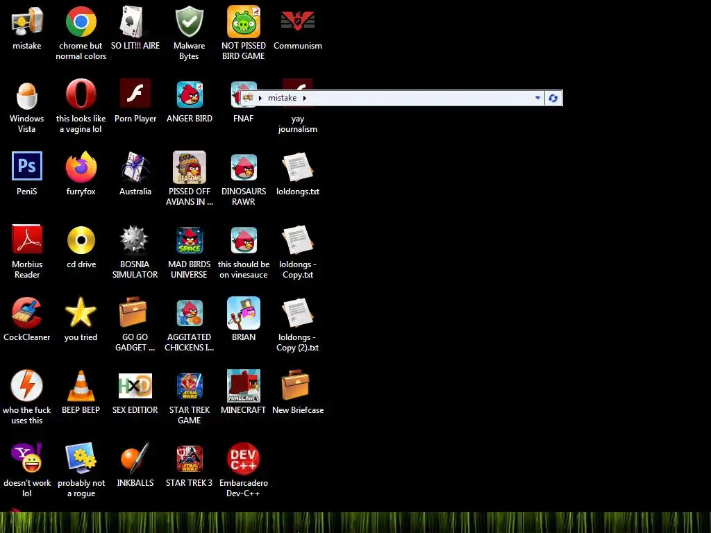
Task: Launch 'chrome but normal colors' shortcut
Action: pos(81,22)
